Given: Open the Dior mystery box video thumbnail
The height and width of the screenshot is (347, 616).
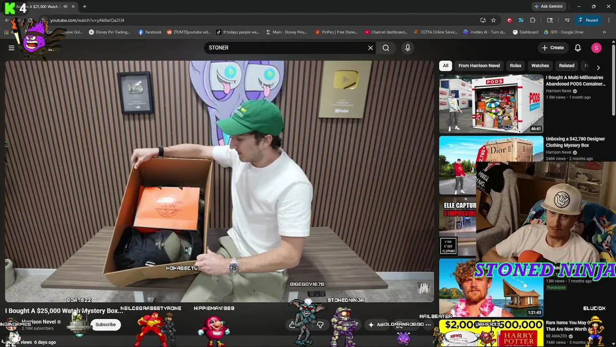Looking at the screenshot, I should point(491,164).
